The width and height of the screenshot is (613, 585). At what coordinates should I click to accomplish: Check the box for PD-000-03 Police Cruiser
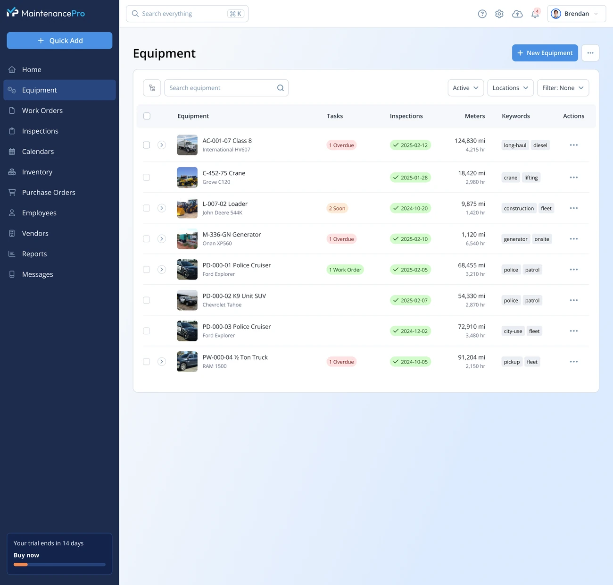click(147, 331)
